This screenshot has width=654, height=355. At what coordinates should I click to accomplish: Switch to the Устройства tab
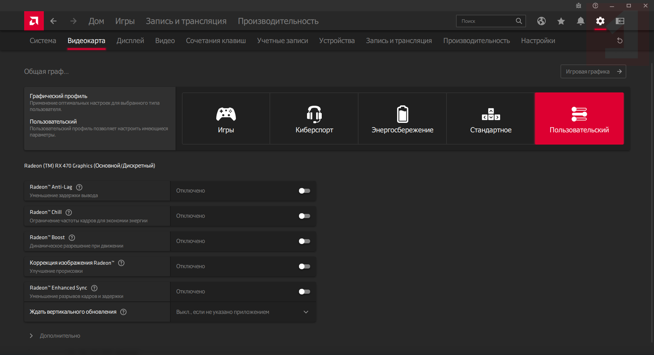pyautogui.click(x=337, y=41)
